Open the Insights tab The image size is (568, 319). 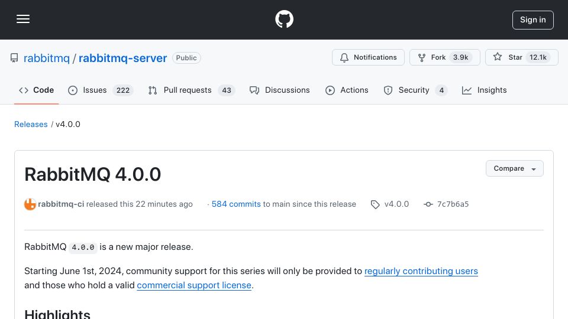(485, 90)
